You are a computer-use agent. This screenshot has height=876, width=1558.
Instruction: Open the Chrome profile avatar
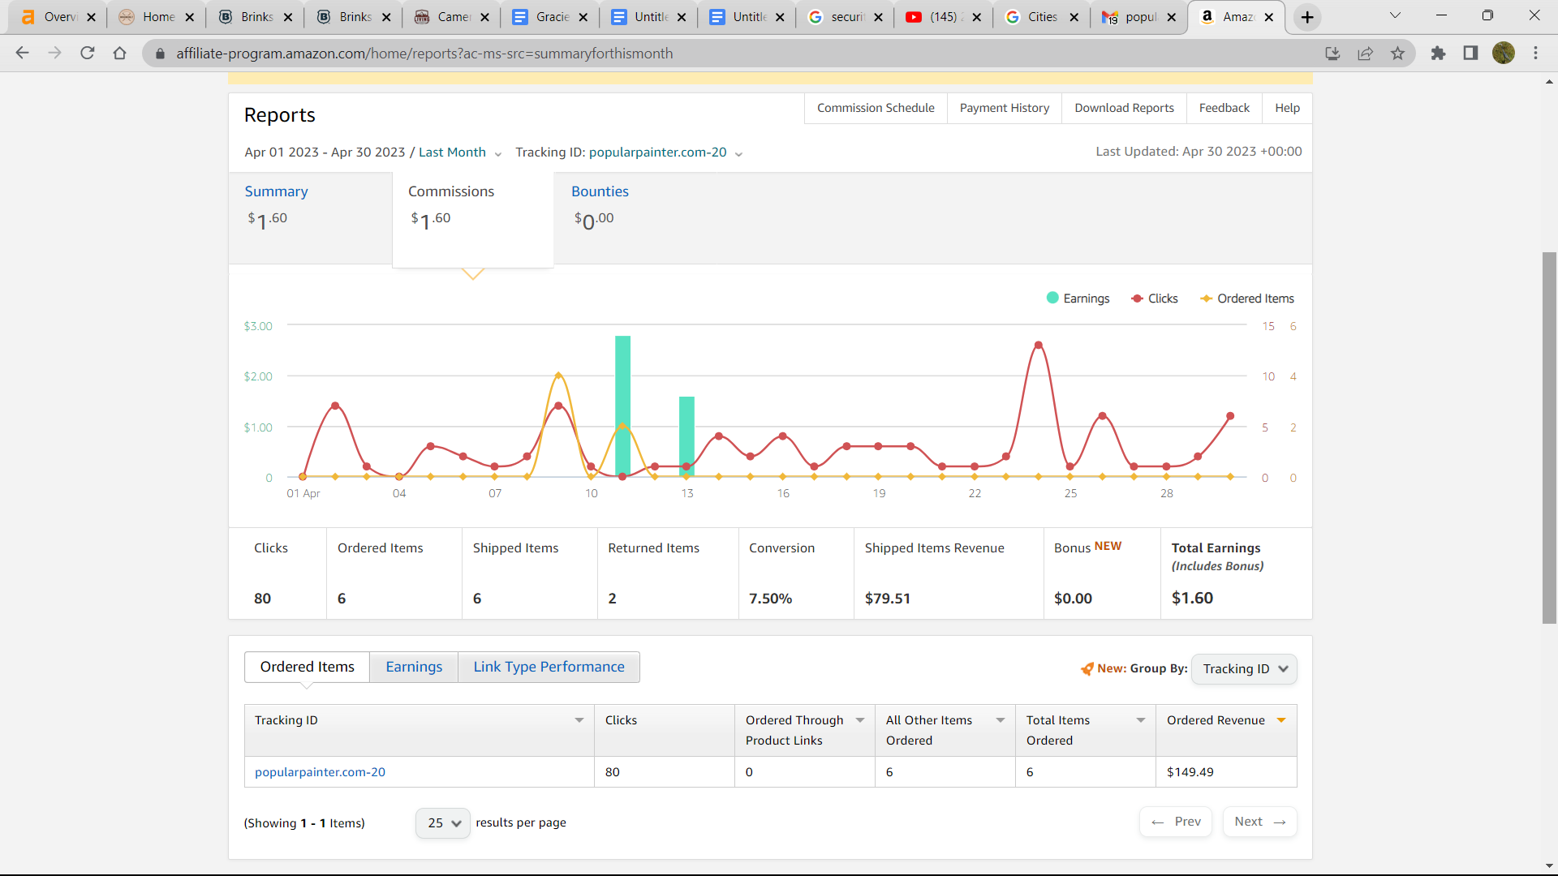[x=1504, y=53]
